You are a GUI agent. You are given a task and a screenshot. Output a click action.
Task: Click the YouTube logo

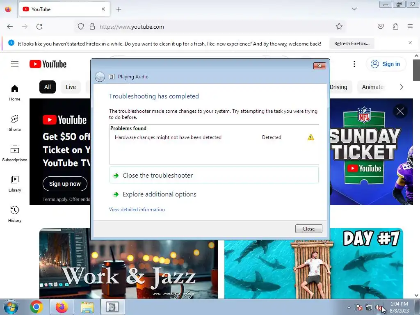point(48,64)
